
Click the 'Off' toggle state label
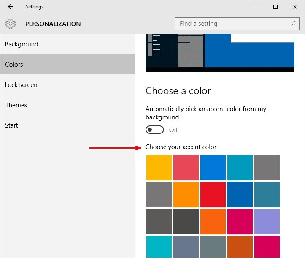pyautogui.click(x=173, y=130)
